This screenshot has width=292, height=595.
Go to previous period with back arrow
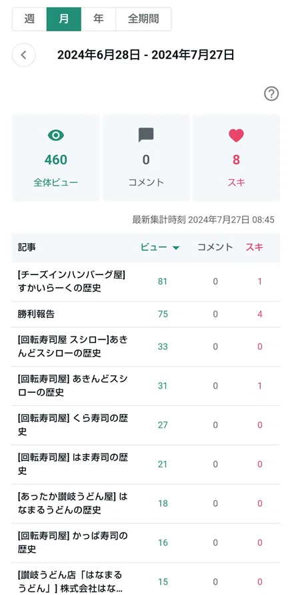[24, 55]
